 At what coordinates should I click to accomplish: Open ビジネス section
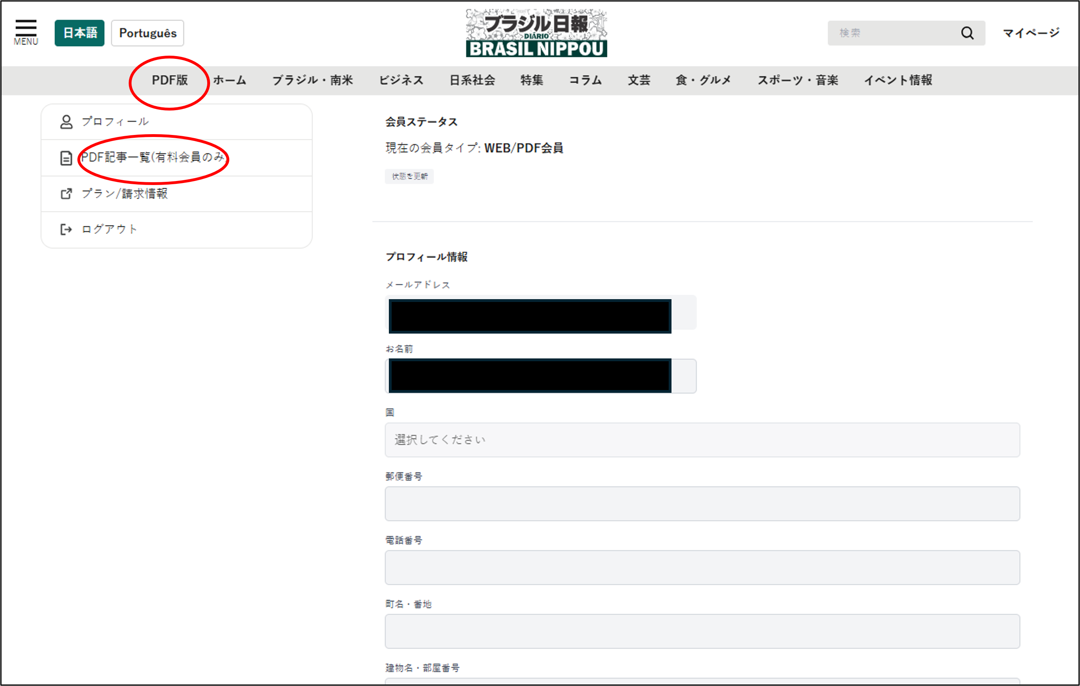coord(401,80)
